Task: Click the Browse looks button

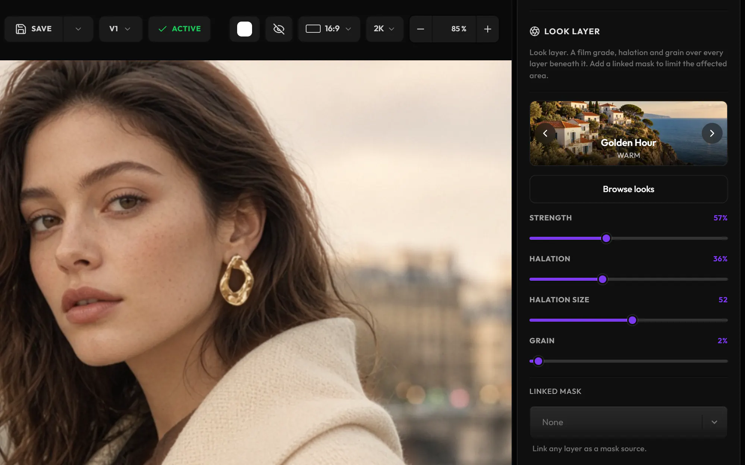Action: (x=628, y=189)
